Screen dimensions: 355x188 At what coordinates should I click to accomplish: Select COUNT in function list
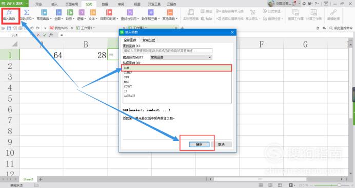[177, 86]
